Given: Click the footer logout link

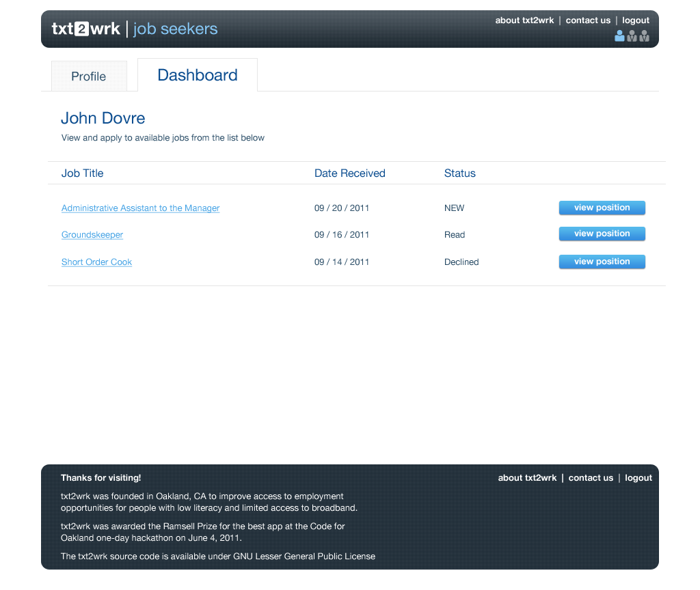Looking at the screenshot, I should coord(638,478).
